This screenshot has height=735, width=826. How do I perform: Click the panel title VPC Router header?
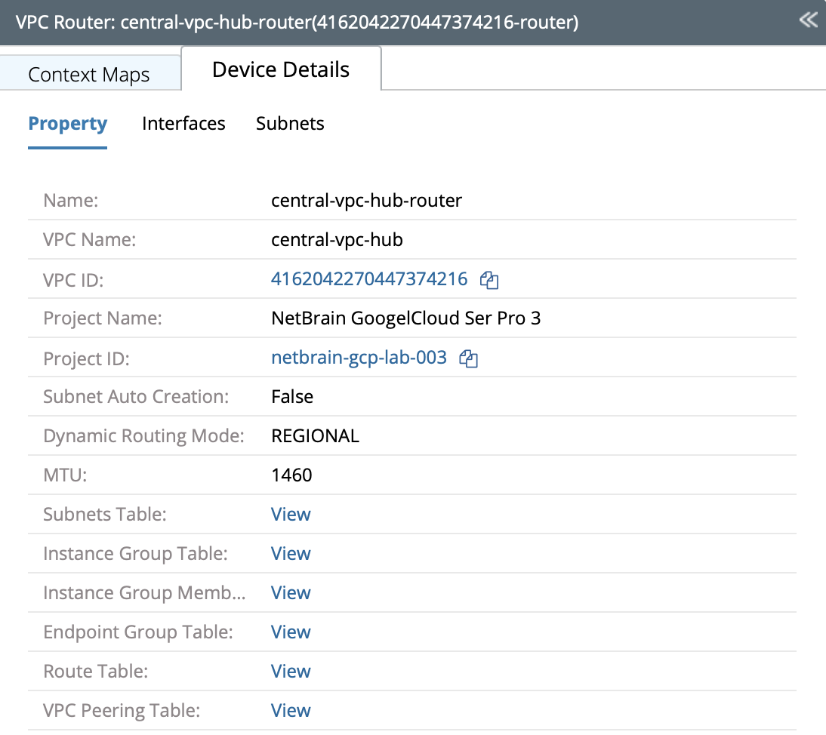(x=296, y=23)
